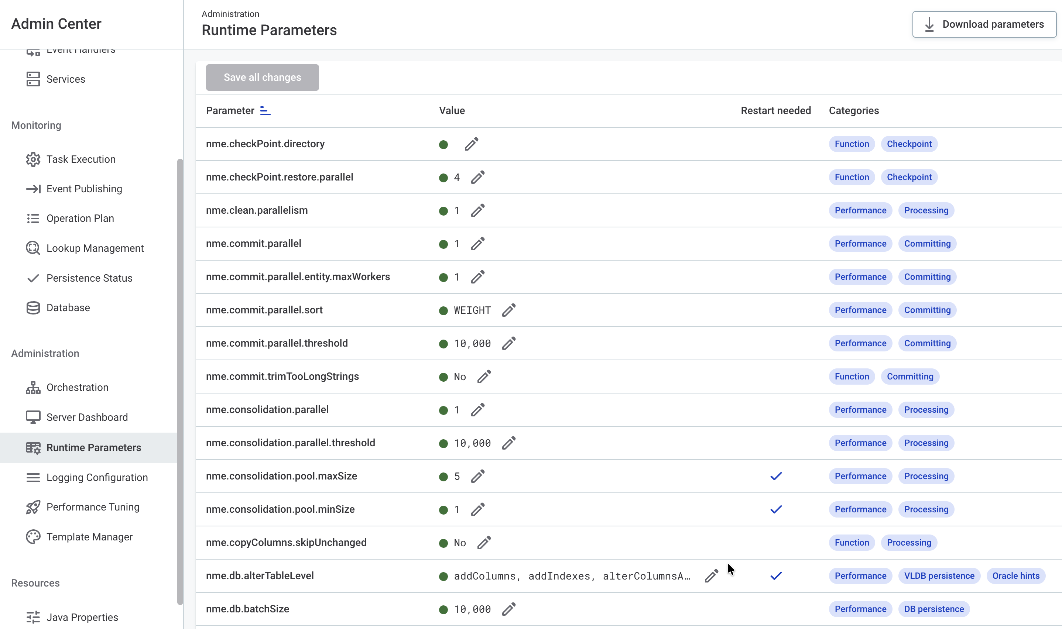
Task: Edit nme.copyColumns.skipUnchanged pencil icon
Action: click(x=484, y=543)
